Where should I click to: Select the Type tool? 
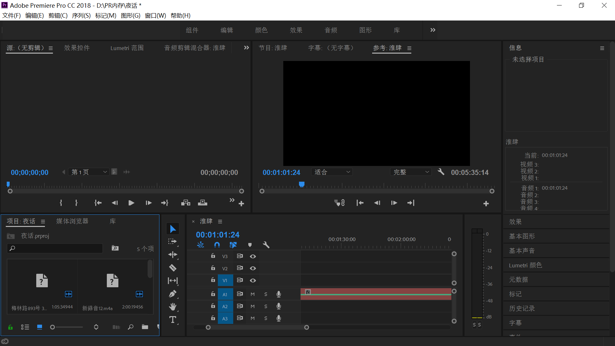point(173,320)
